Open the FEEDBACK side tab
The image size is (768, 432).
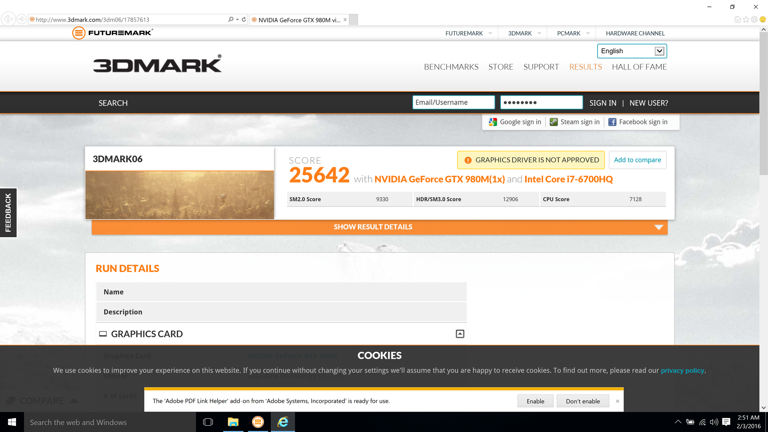8,212
